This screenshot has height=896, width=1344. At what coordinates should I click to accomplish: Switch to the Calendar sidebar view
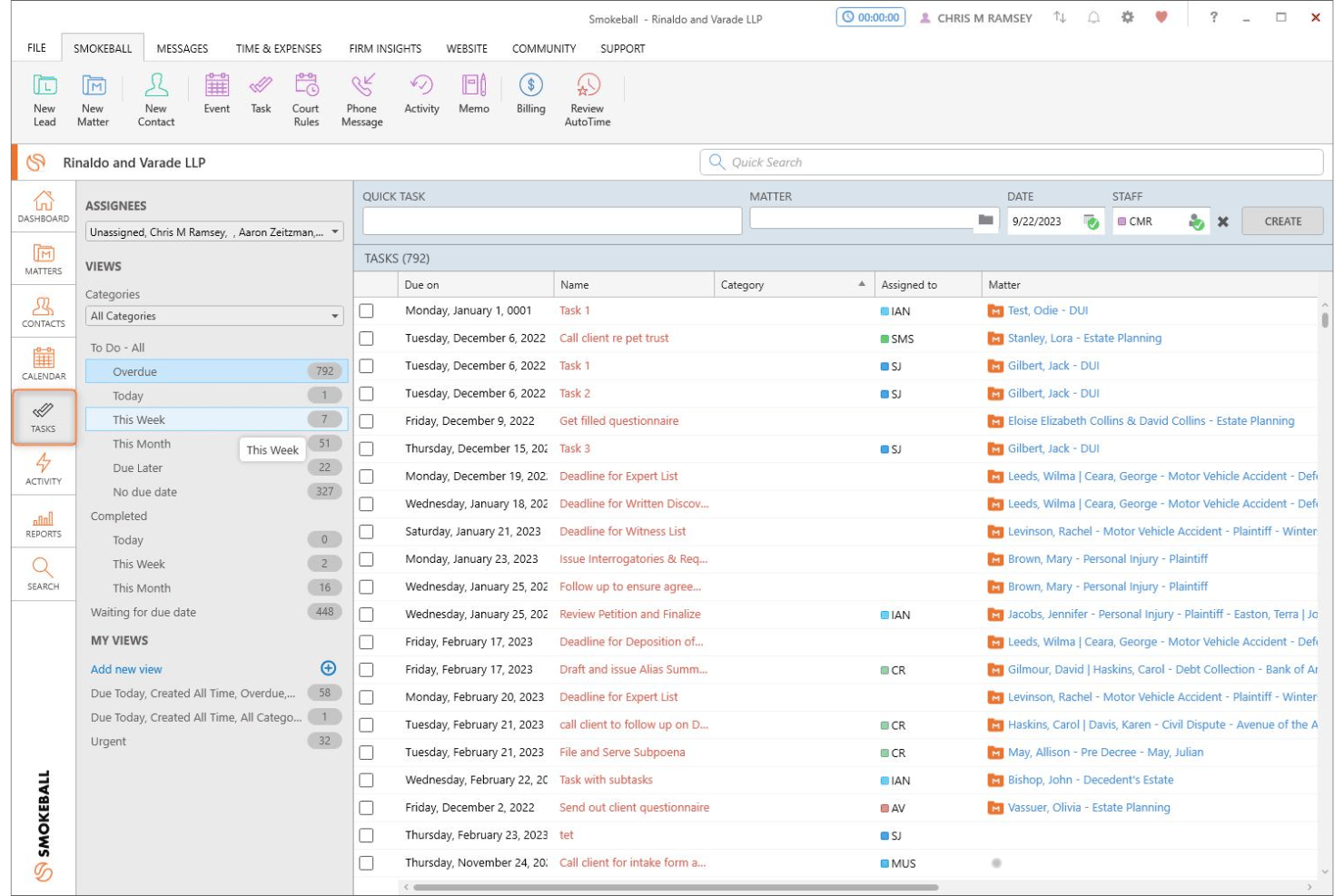point(44,365)
